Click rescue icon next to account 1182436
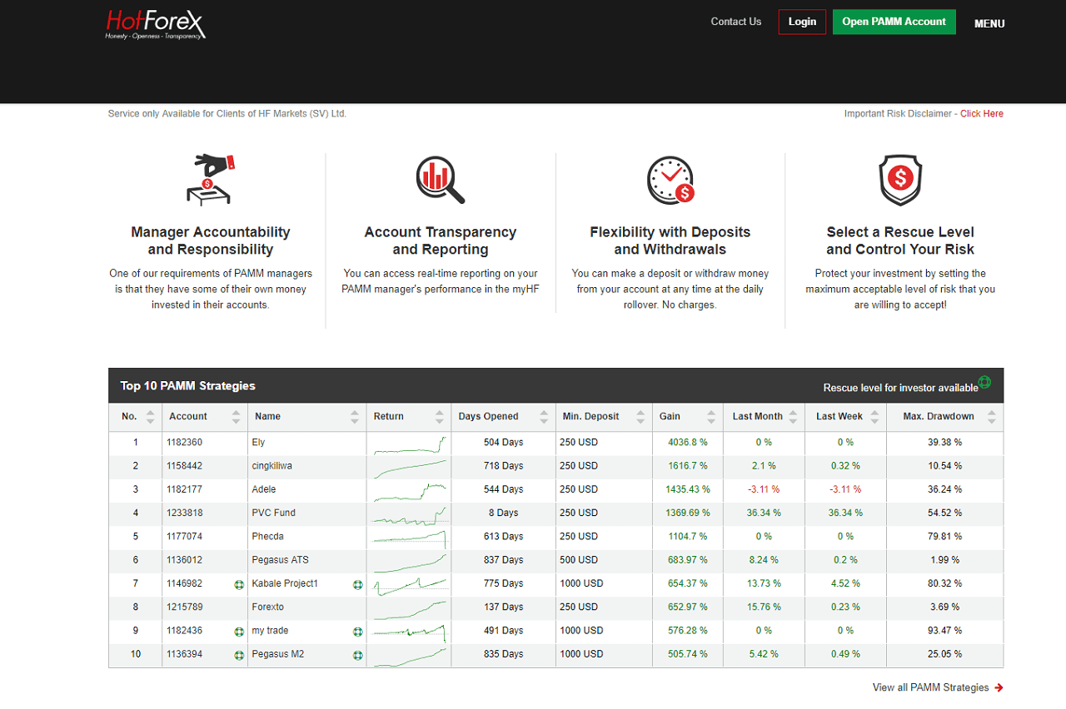 coord(239,632)
